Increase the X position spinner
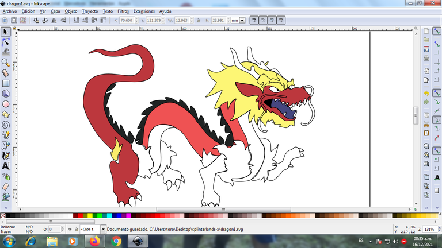Screen dimensions: 442x248 pyautogui.click(x=137, y=19)
